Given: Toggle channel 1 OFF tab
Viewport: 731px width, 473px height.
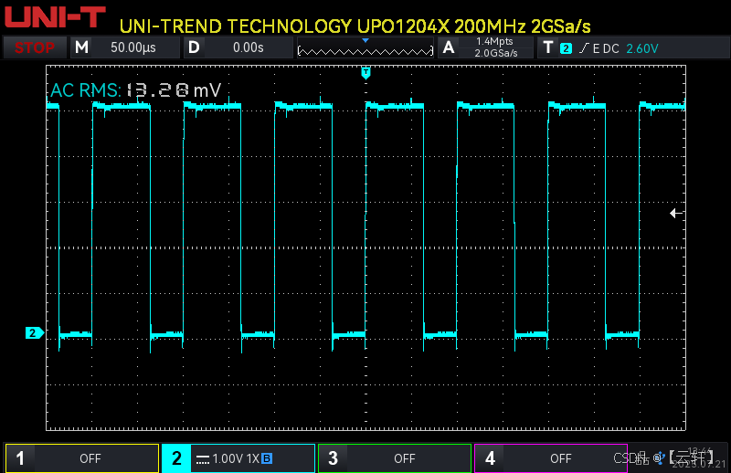Looking at the screenshot, I should pyautogui.click(x=82, y=458).
